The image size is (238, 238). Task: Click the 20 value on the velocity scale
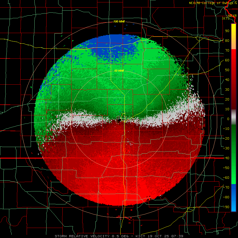coord(227,99)
